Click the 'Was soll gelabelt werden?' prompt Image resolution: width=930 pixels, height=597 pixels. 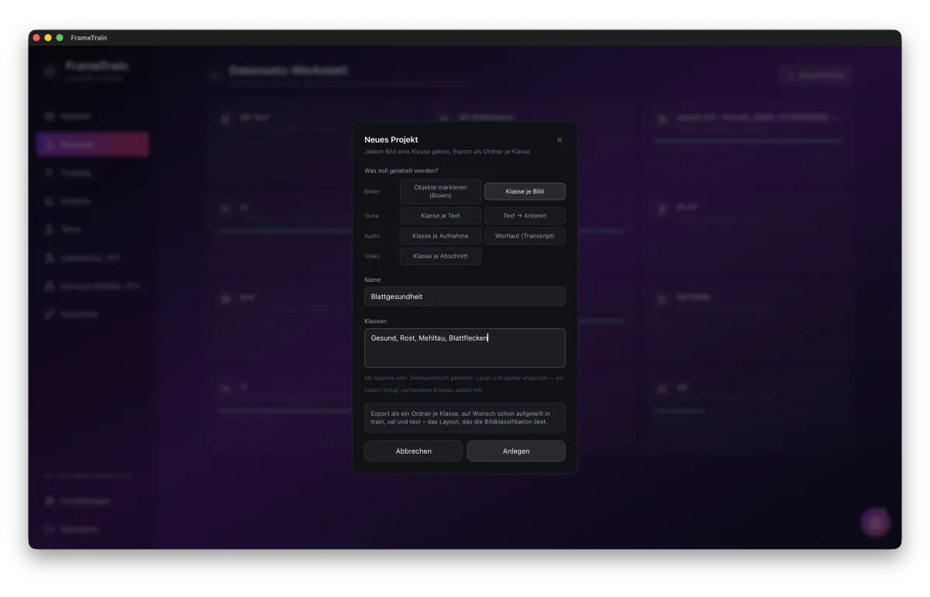coord(401,170)
